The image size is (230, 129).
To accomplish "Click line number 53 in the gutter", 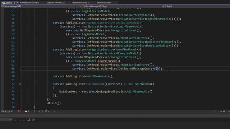I will (13, 11).
